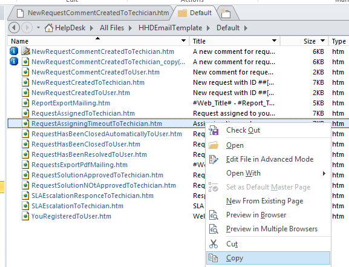Select NewRequestCommentCreatedToUser.htm file

tap(96, 72)
